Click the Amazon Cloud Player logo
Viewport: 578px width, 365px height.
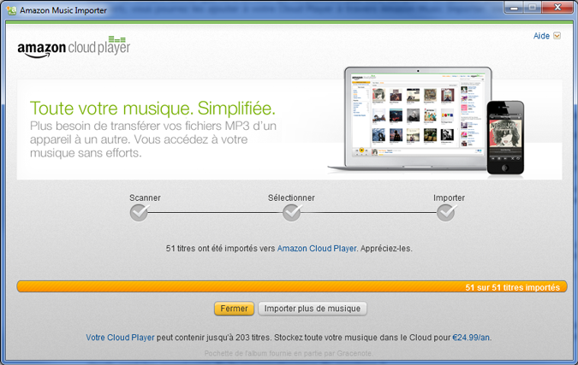click(x=72, y=47)
